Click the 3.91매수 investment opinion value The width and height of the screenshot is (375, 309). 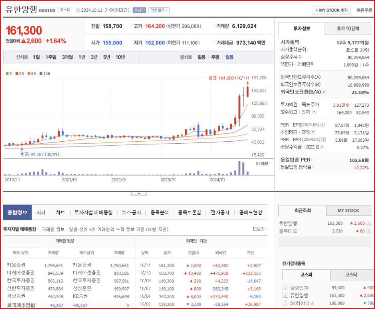pos(341,105)
